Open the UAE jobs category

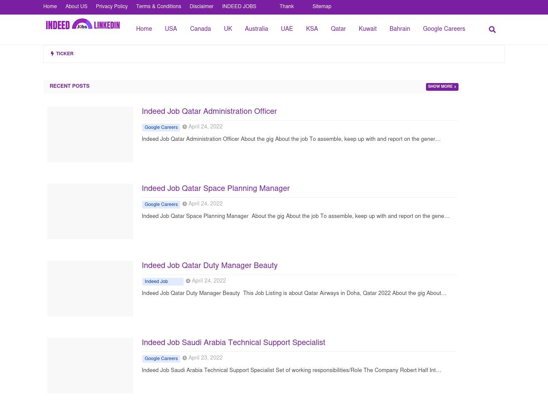click(287, 29)
